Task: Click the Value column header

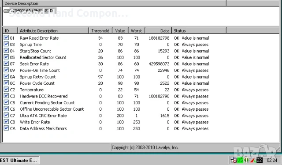Action: (120, 30)
